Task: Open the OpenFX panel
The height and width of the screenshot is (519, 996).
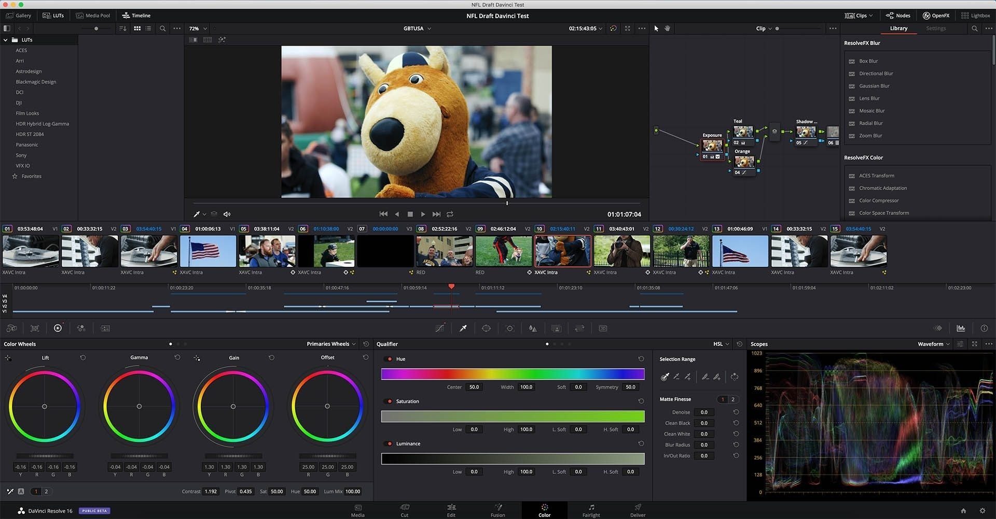Action: pos(936,16)
